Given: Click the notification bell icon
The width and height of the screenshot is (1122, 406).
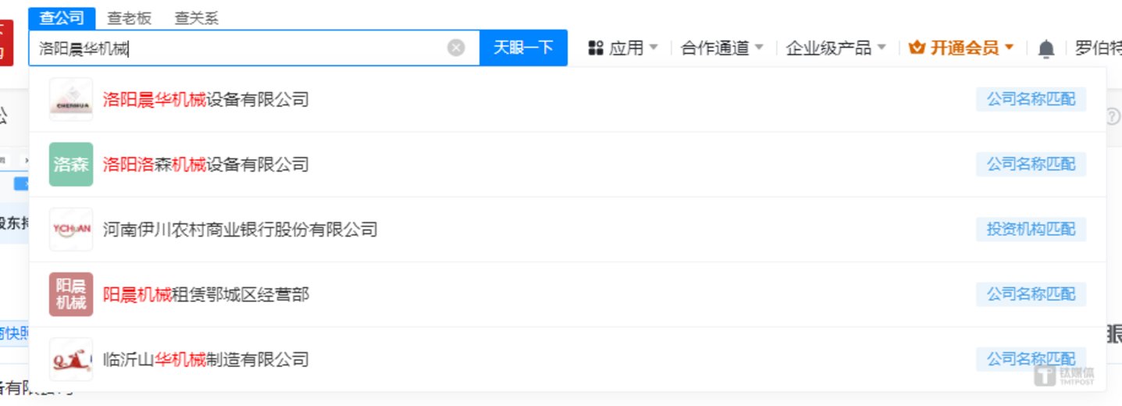Looking at the screenshot, I should (x=1046, y=48).
